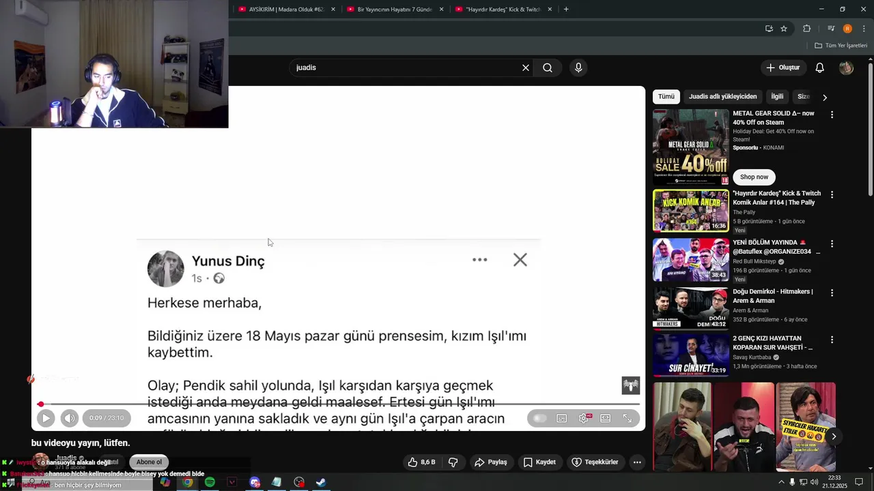Click Shop now on the Steam ad
Screen dimensions: 874x491
coord(754,177)
